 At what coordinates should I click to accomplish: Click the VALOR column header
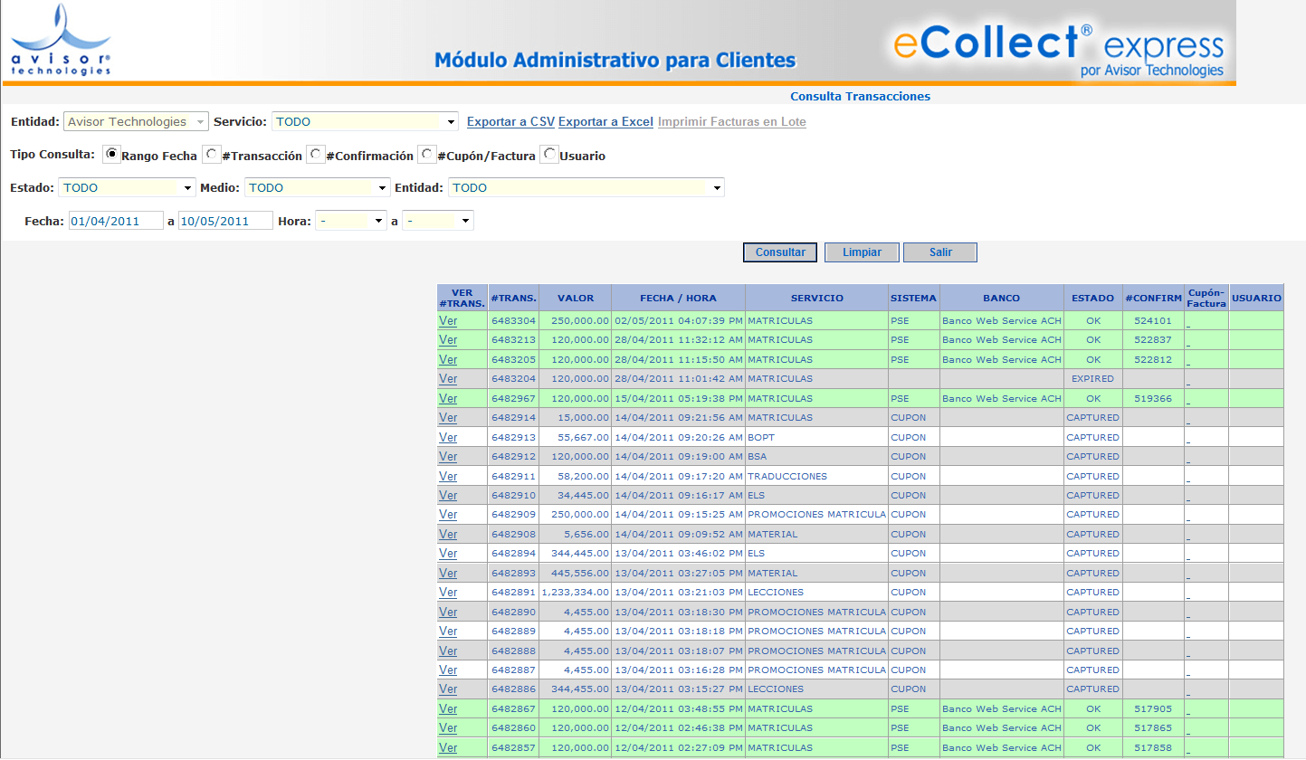click(576, 298)
